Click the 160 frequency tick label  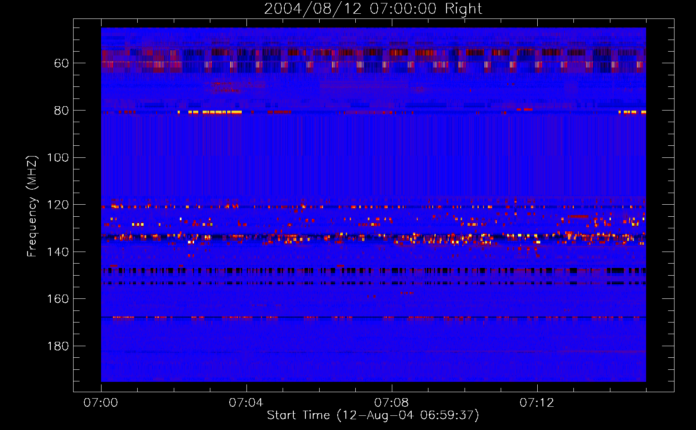(58, 299)
